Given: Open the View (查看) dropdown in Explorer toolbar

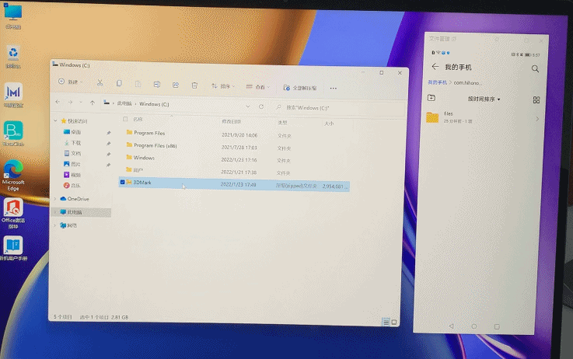Looking at the screenshot, I should (x=258, y=87).
